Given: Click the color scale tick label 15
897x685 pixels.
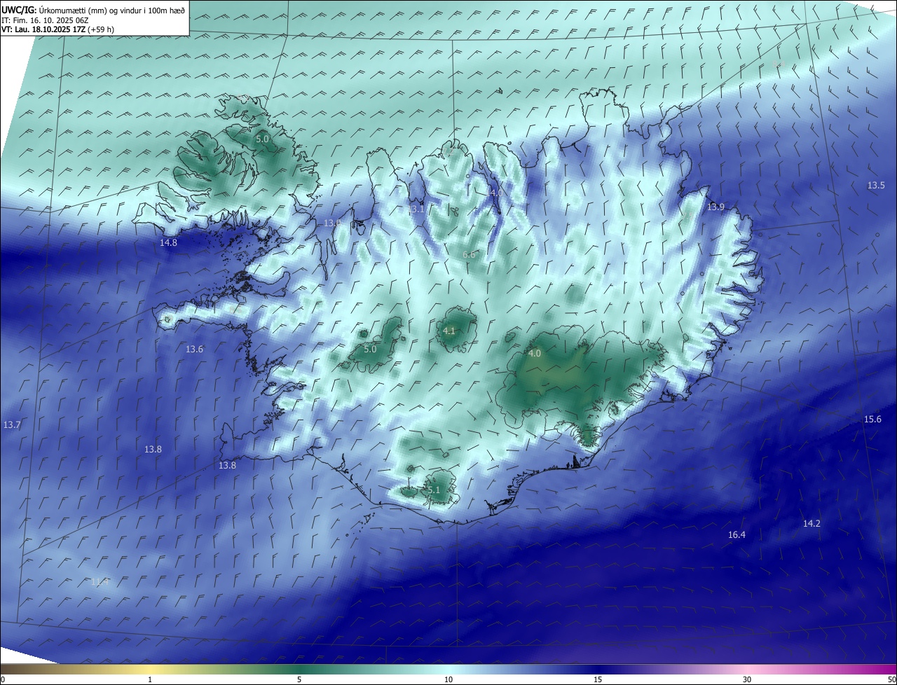Looking at the screenshot, I should 598,679.
